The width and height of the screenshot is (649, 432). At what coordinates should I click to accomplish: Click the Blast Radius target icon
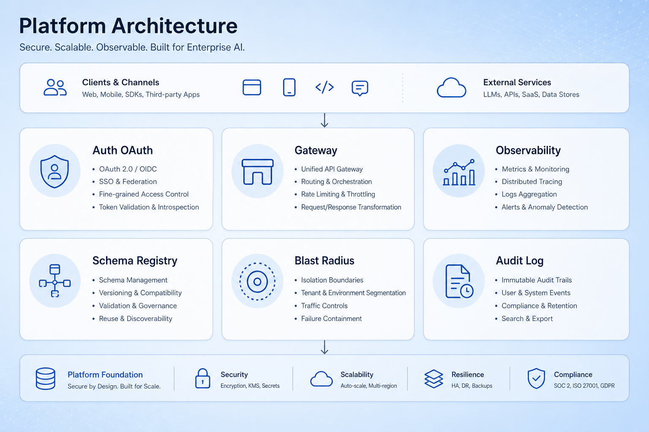[x=257, y=281]
